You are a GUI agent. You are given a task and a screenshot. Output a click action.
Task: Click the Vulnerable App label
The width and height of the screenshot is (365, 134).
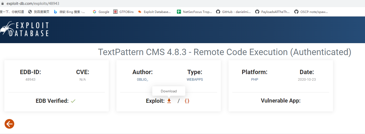pos(281,101)
